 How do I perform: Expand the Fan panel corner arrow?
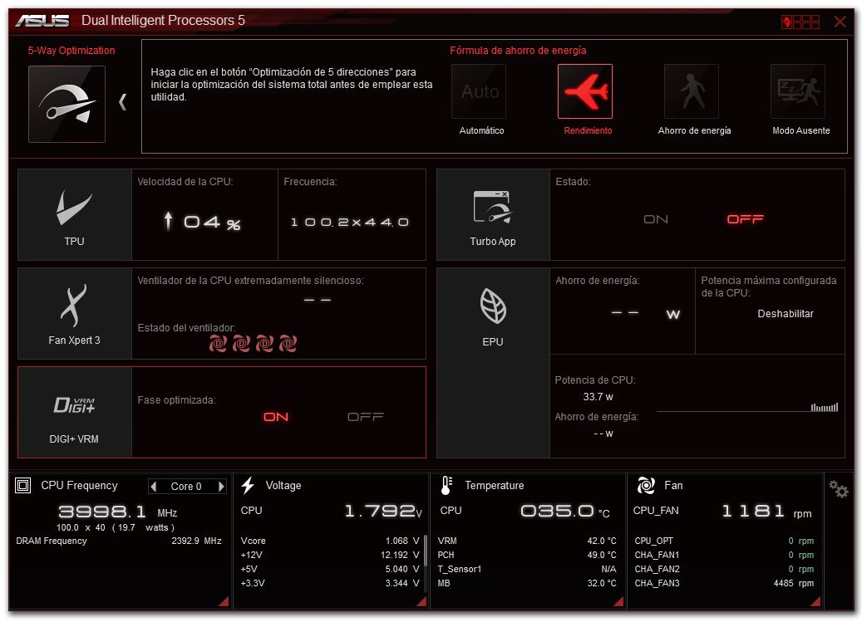815,601
